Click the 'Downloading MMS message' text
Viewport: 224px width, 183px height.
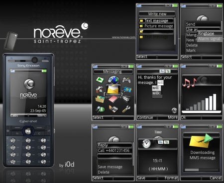(203, 155)
